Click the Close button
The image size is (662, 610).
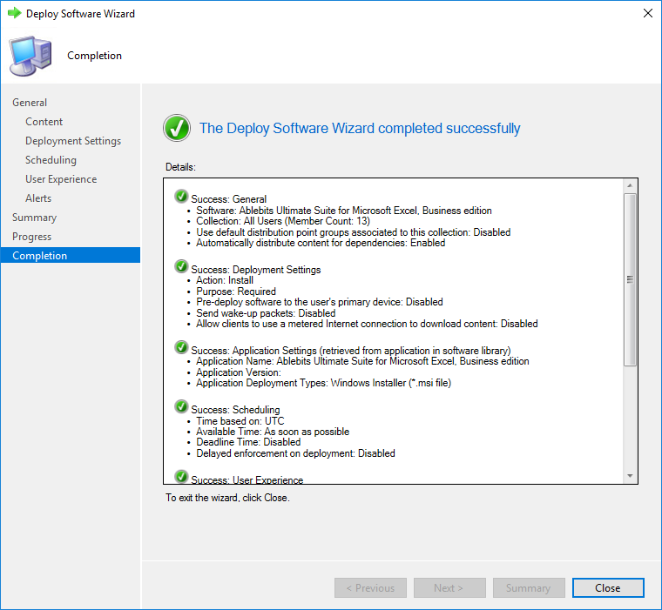608,587
